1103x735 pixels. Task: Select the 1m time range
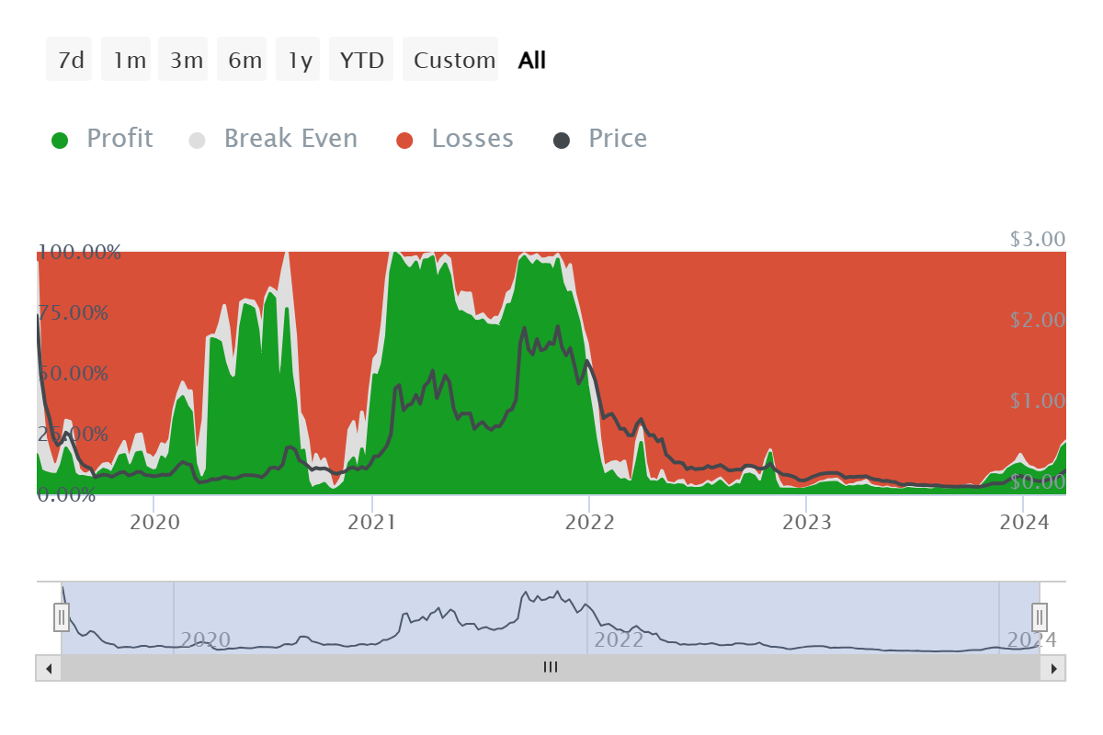[127, 60]
